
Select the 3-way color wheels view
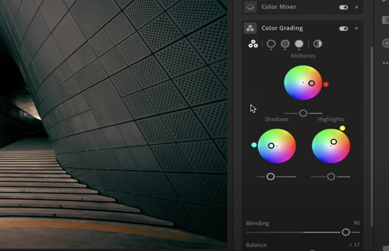pos(253,44)
